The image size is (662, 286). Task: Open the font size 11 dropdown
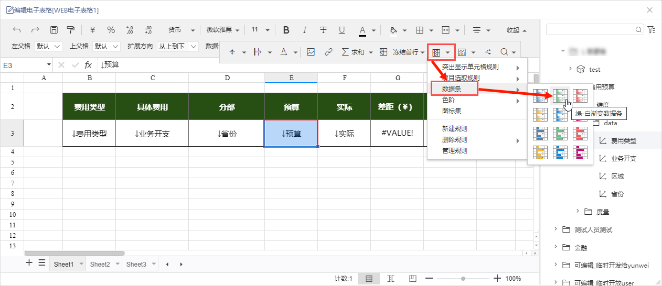tap(260, 30)
